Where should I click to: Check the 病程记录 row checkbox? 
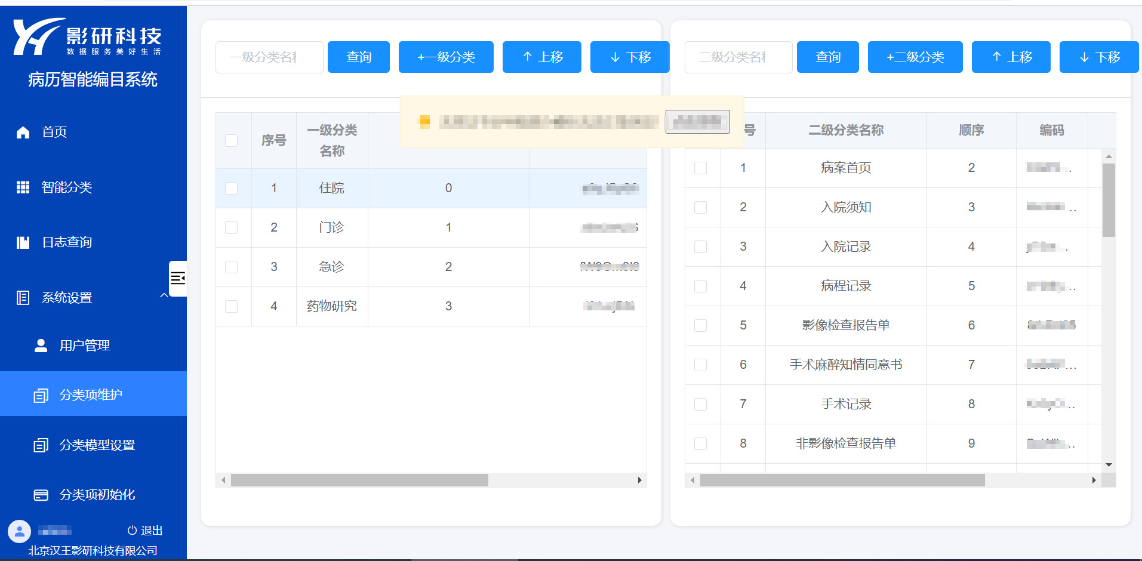point(701,286)
